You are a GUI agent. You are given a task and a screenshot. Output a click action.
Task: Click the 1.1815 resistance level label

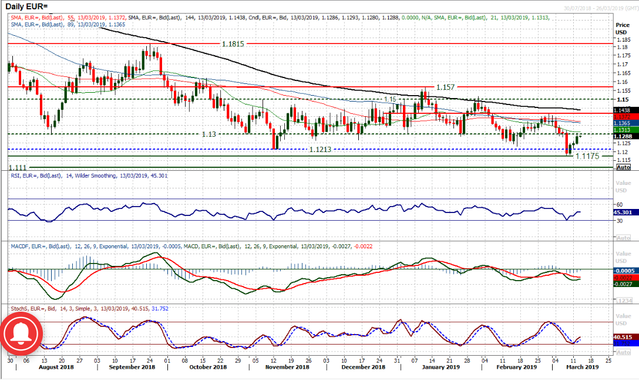233,44
